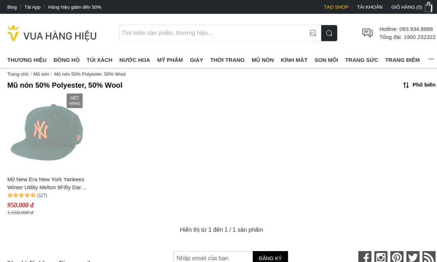Click the Tải App link
This screenshot has width=437, height=262.
(32, 7)
